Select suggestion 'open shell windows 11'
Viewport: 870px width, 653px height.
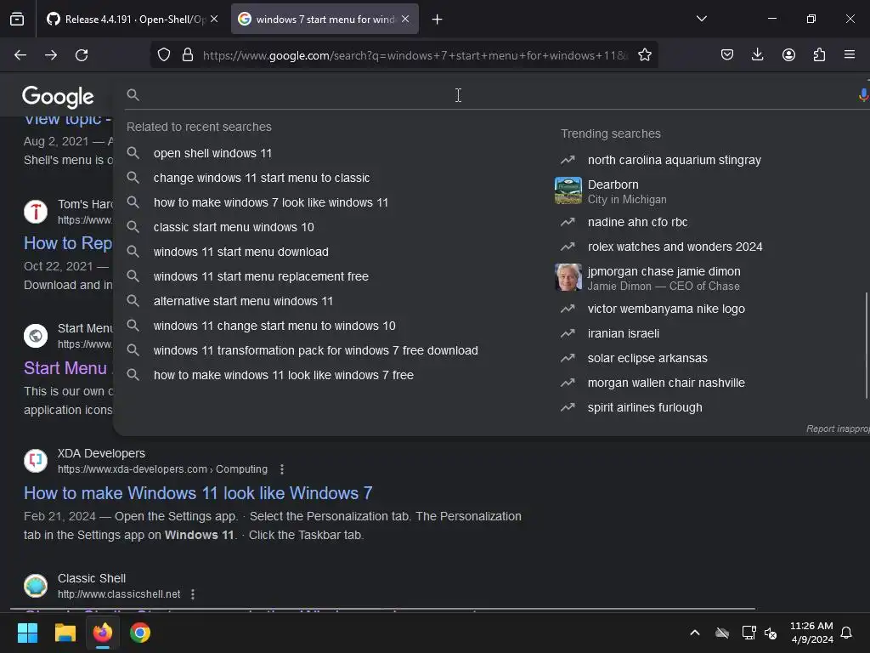coord(212,153)
